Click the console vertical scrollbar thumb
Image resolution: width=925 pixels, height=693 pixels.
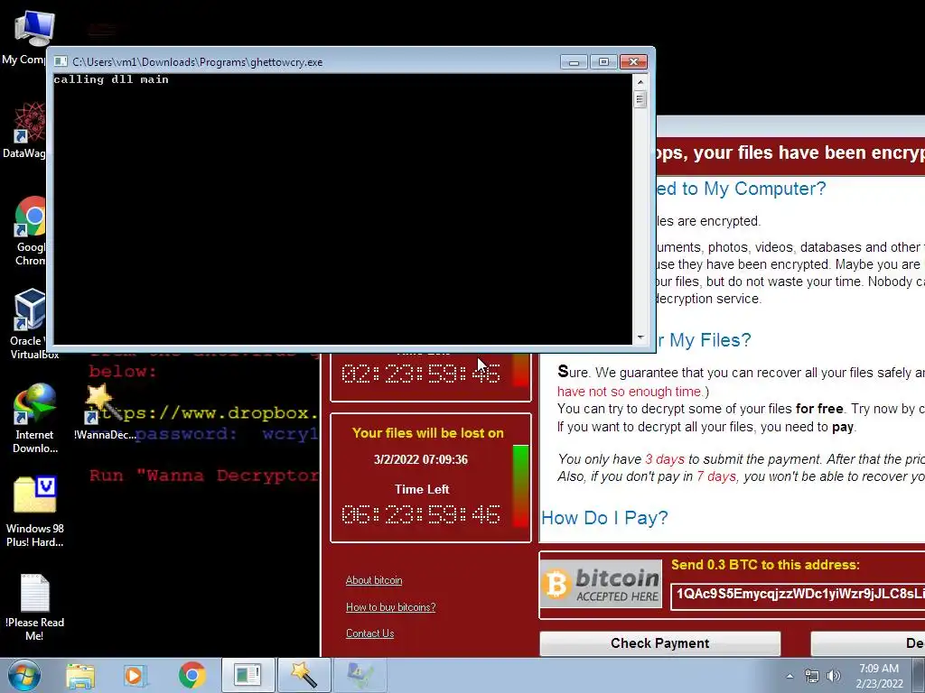click(640, 99)
